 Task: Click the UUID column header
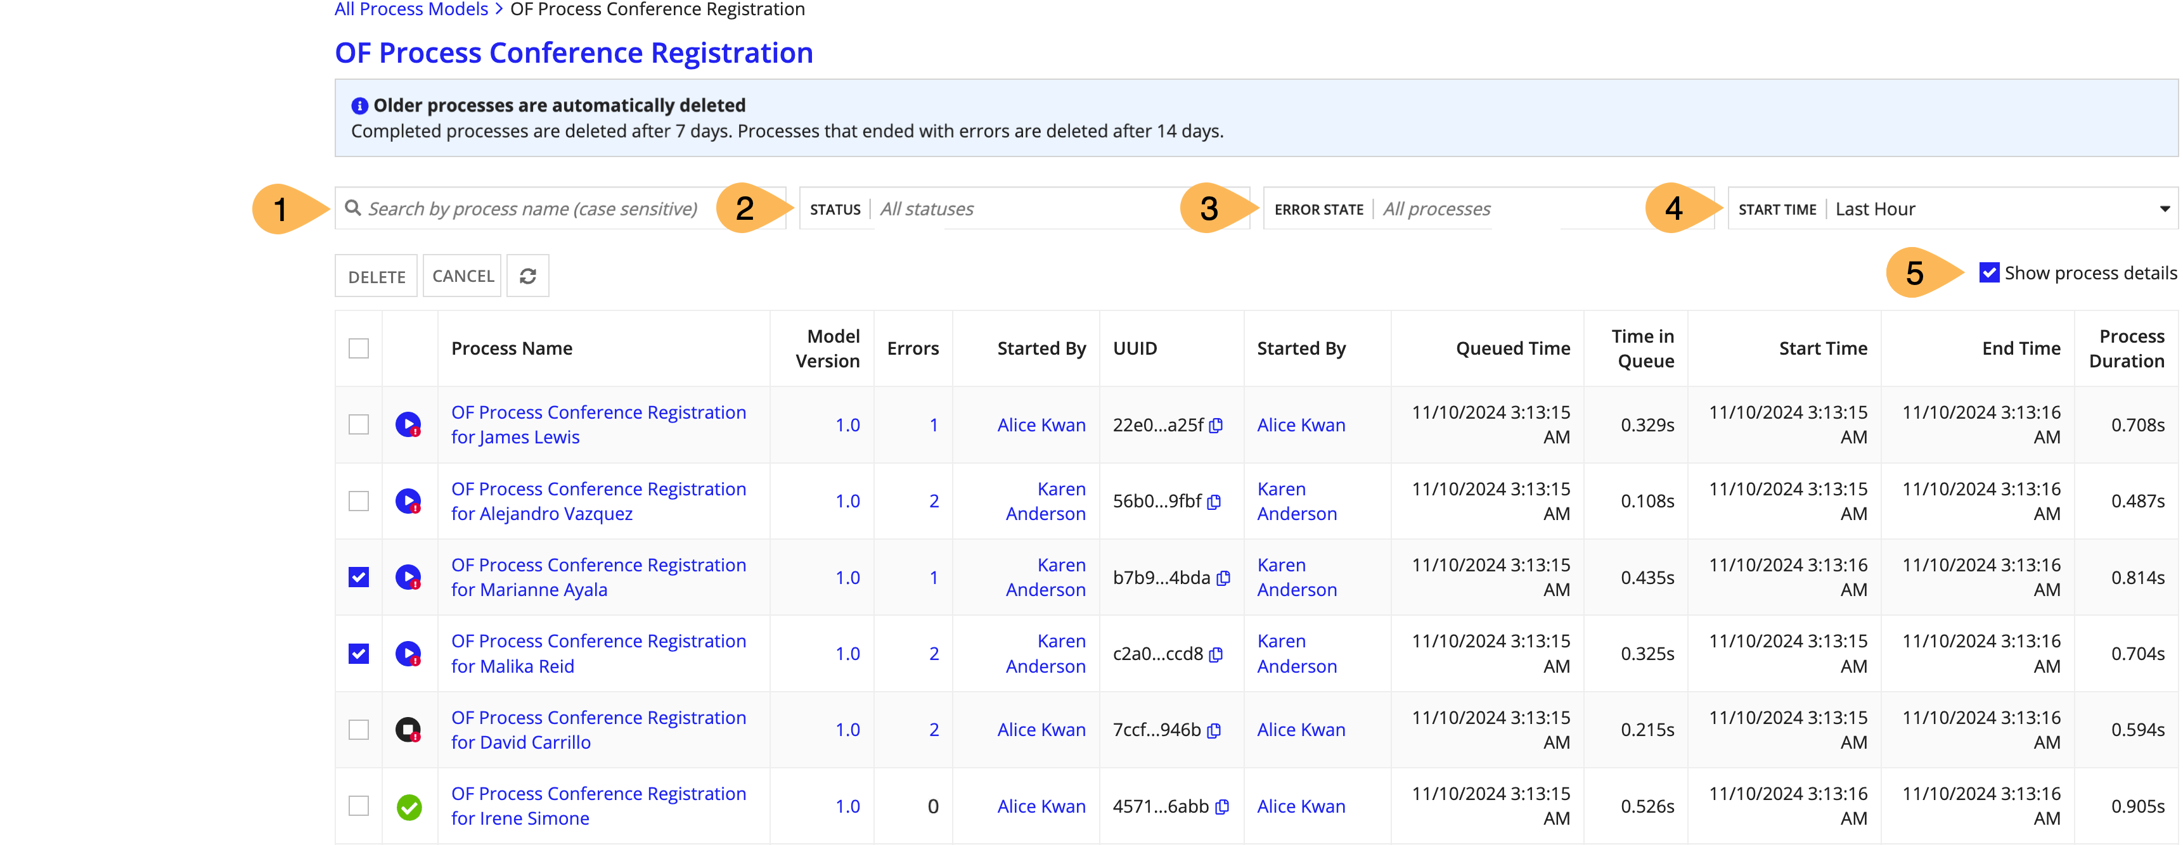[1135, 348]
